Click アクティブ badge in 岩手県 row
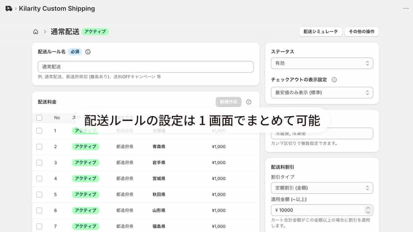Viewport: 413px width, 232px height. point(85,163)
